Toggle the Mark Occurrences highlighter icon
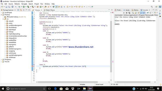Viewport: 162px width, 91px height. [x=56, y=7]
